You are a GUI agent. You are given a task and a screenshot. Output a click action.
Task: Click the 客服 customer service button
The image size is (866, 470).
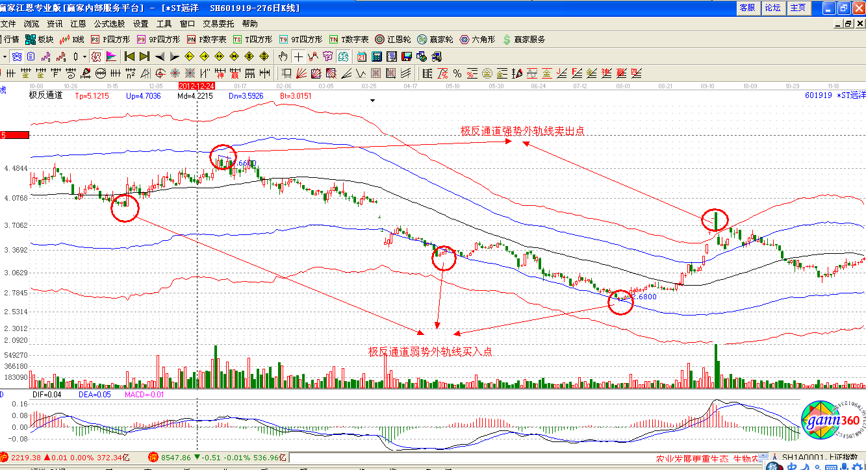(747, 8)
